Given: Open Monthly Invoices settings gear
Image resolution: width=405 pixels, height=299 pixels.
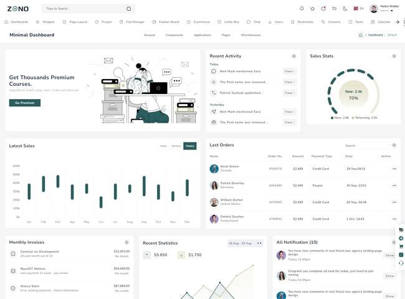Looking at the screenshot, I should [126, 242].
